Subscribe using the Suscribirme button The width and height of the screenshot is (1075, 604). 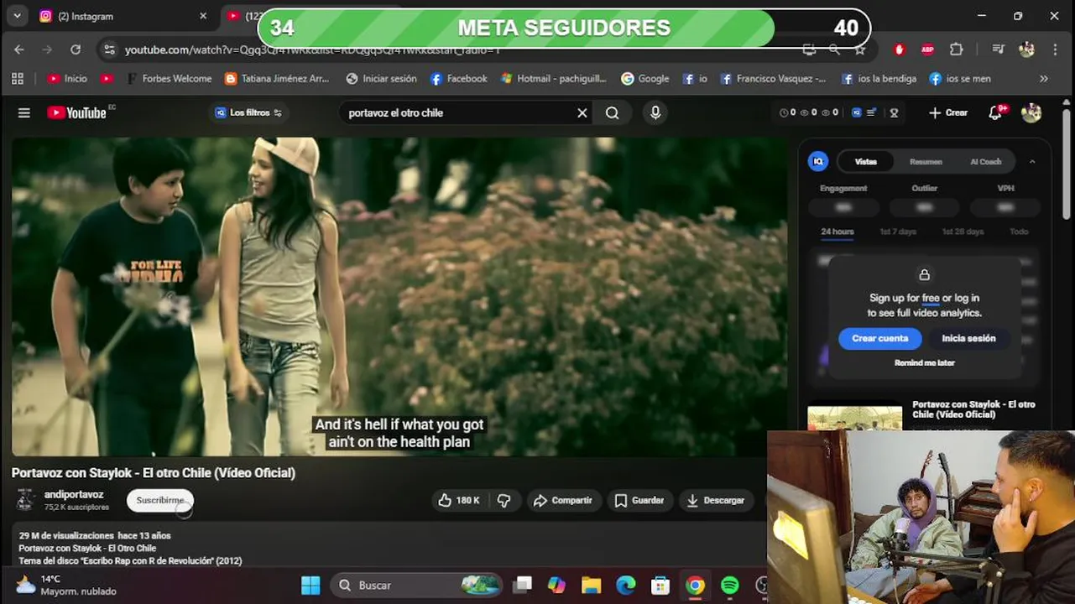pyautogui.click(x=160, y=500)
